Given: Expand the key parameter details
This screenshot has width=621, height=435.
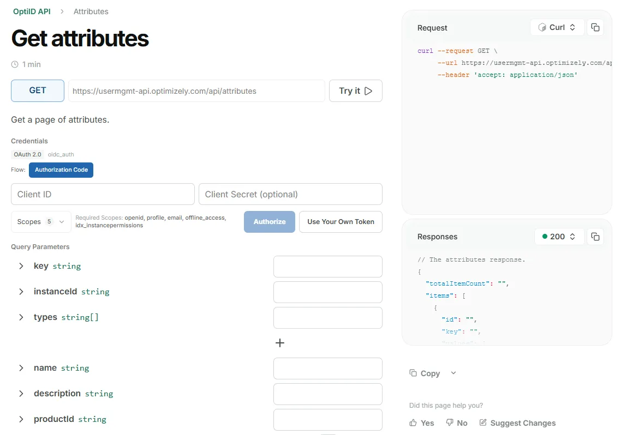Looking at the screenshot, I should coord(21,266).
